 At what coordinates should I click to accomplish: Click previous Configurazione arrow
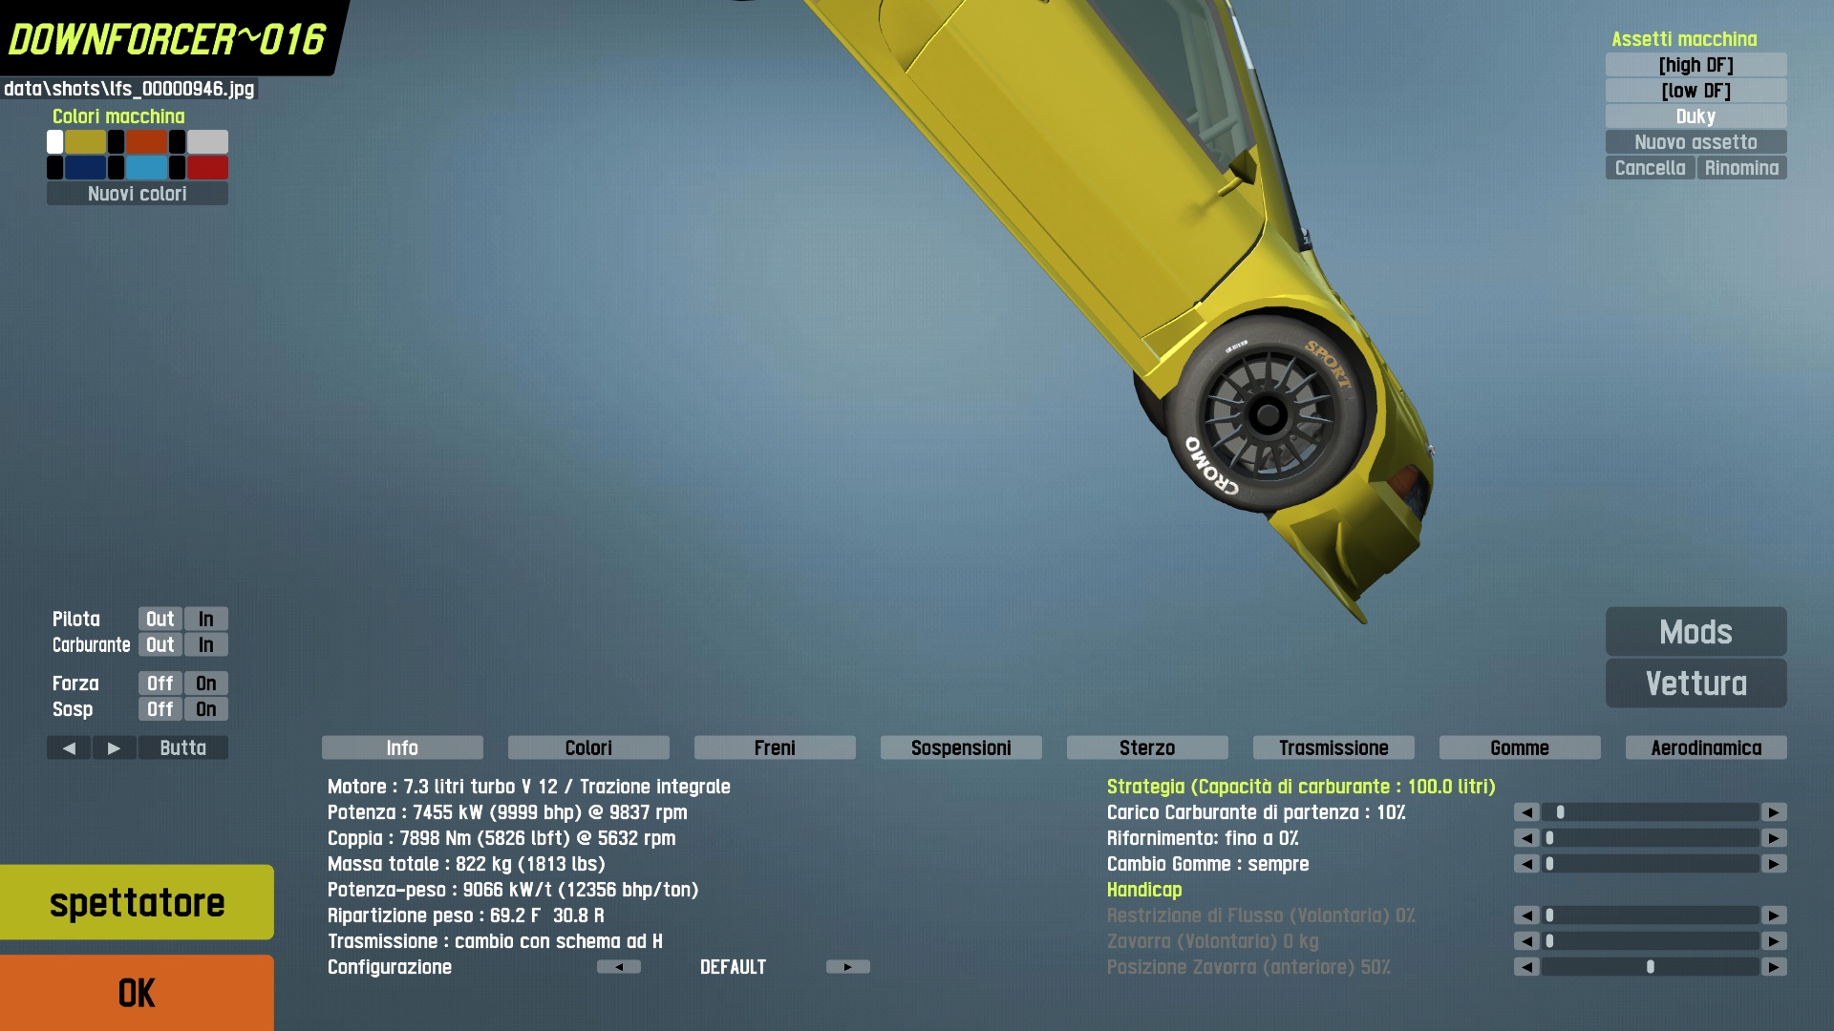pos(619,967)
